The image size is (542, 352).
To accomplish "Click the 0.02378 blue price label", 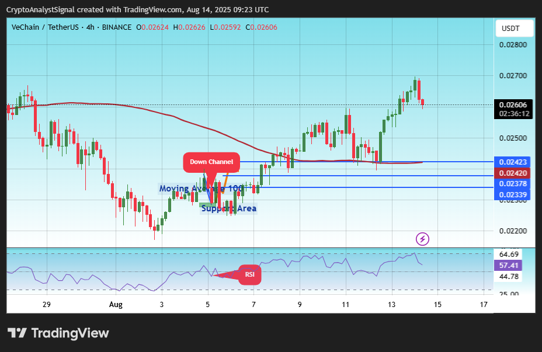I will (x=513, y=184).
